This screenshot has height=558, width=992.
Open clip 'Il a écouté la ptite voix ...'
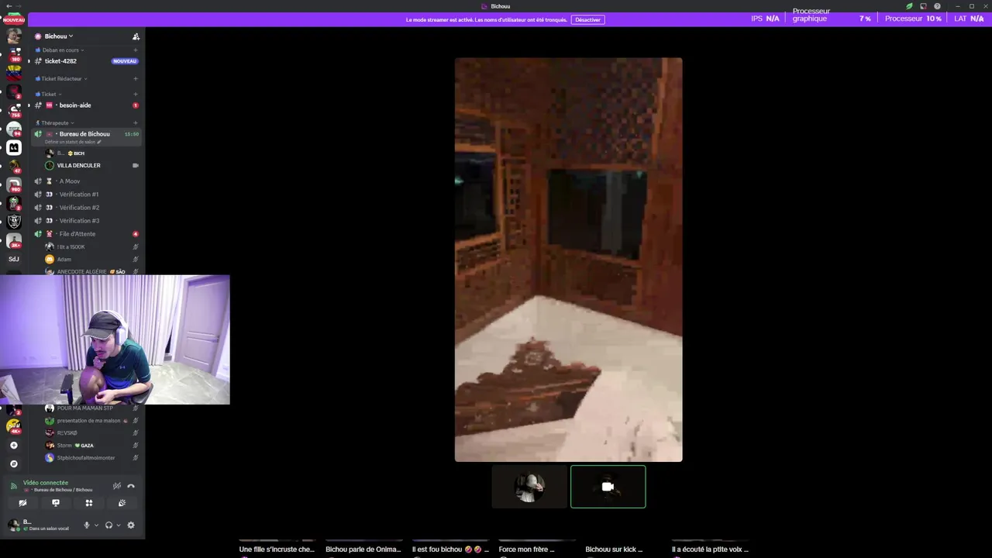point(711,549)
